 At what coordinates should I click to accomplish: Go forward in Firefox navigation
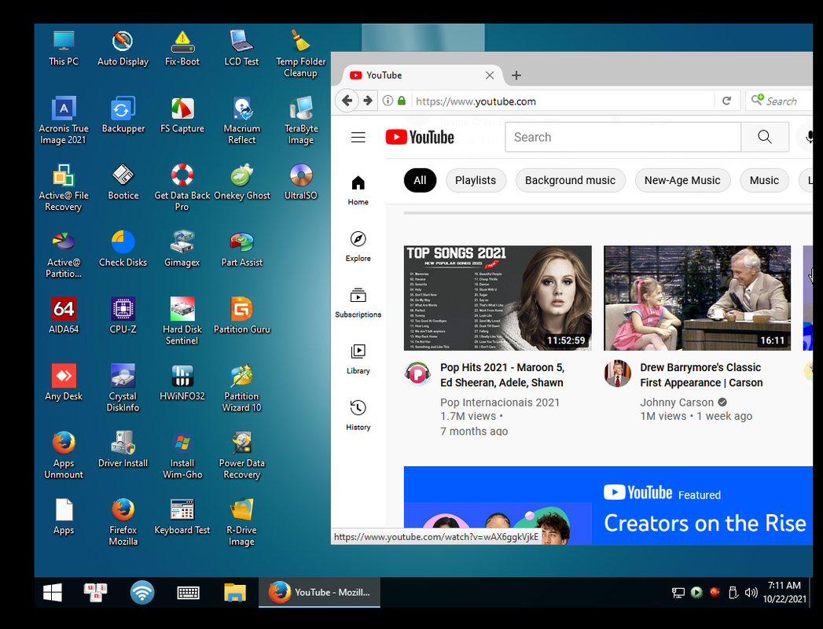click(368, 101)
